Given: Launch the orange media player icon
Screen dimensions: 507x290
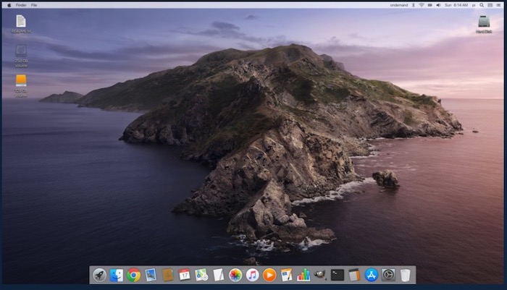Looking at the screenshot, I should 269,275.
